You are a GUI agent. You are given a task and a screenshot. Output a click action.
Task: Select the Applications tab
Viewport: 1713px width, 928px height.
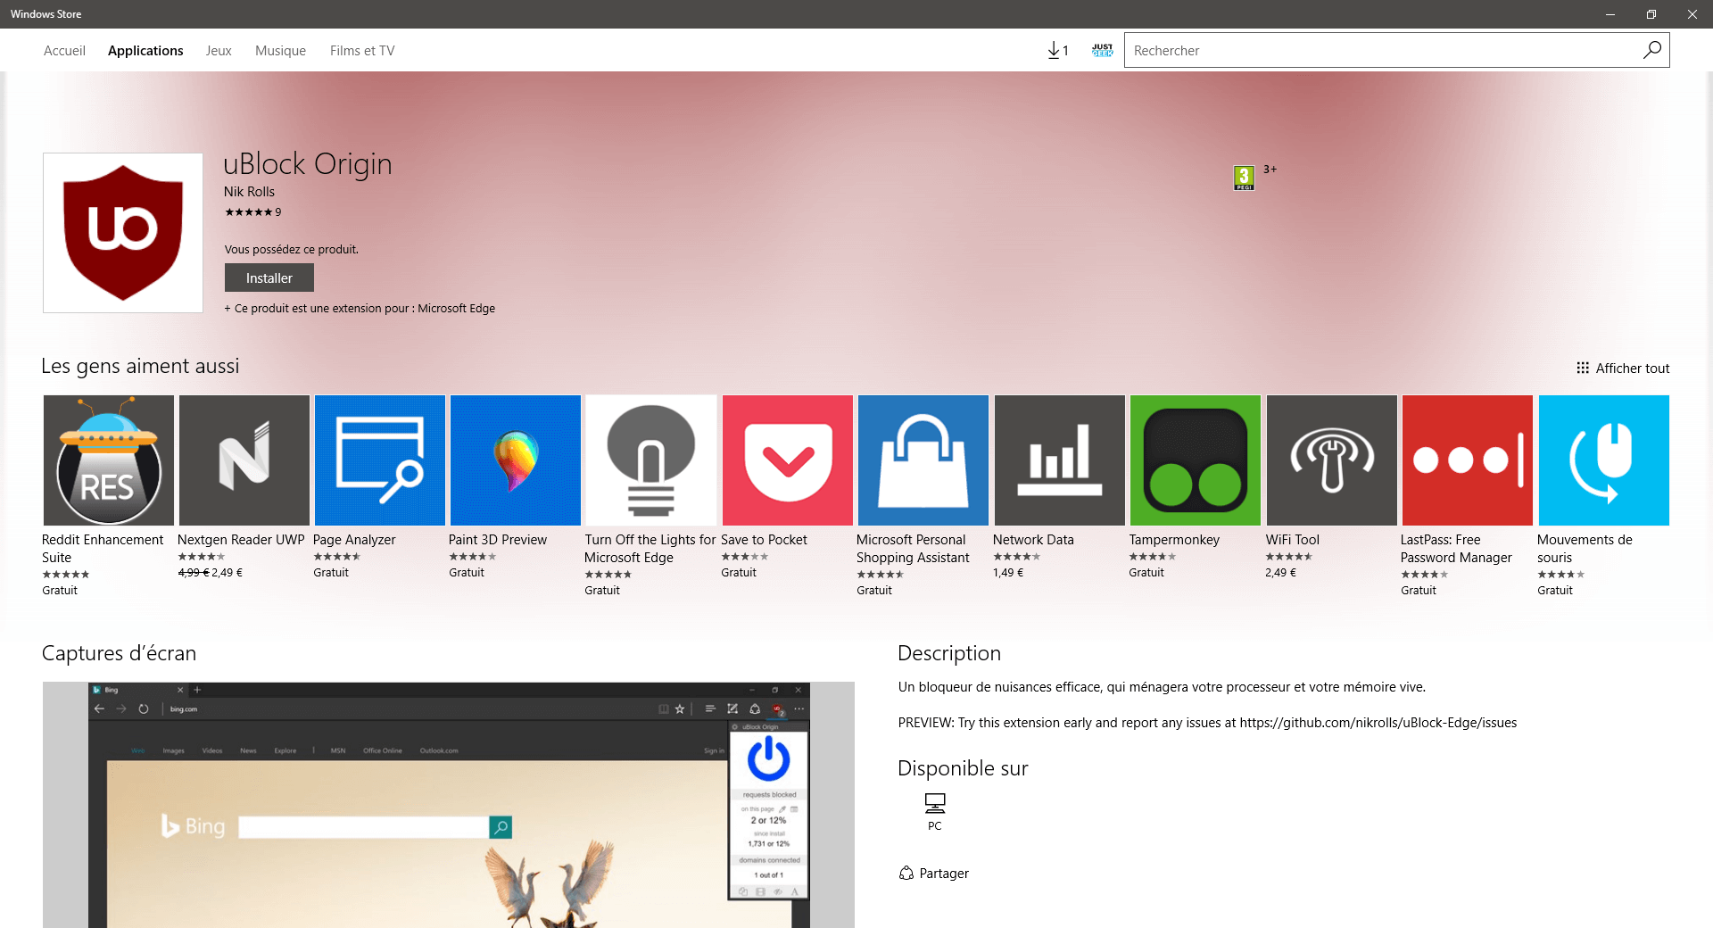click(x=145, y=51)
